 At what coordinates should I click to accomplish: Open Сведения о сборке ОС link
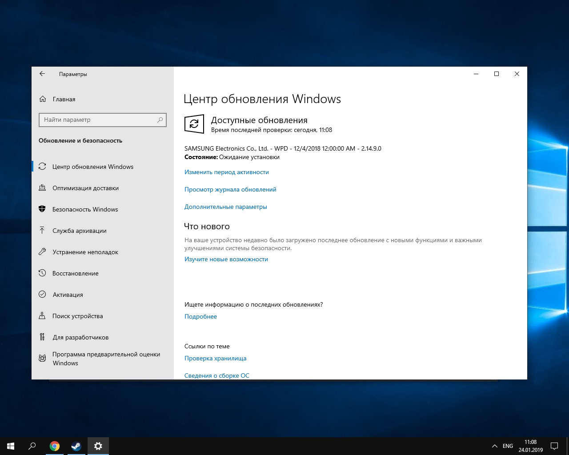[217, 375]
